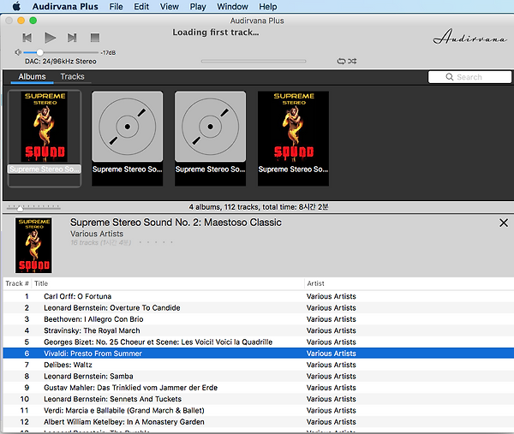Select Vivaldi: Presto From Summer row

pyautogui.click(x=259, y=354)
